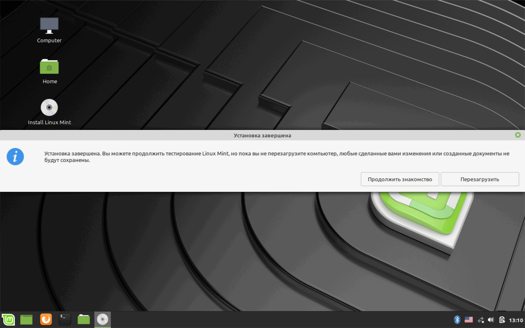Screen dimensions: 525x328
Task: Click the US keyboard layout flag
Action: coord(469,320)
